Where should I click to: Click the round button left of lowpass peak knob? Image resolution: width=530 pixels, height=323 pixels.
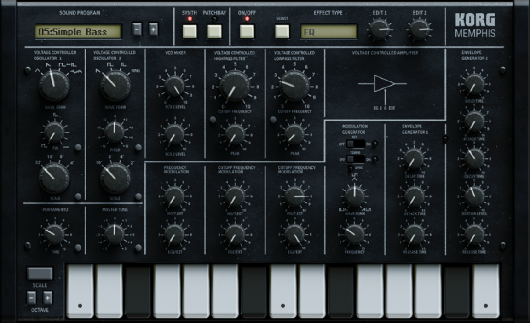pos(273,119)
